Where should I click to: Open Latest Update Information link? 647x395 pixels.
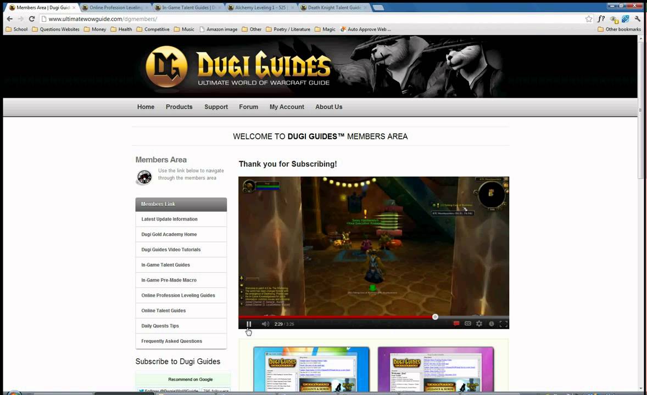click(x=181, y=219)
